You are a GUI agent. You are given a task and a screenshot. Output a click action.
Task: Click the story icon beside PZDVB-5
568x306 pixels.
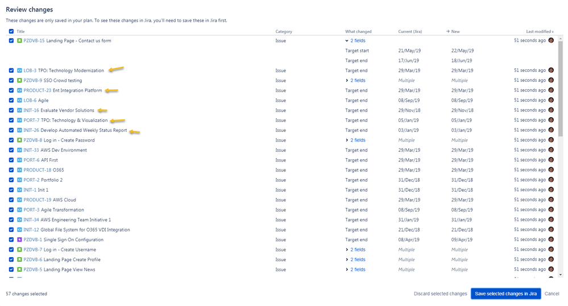tap(19, 270)
